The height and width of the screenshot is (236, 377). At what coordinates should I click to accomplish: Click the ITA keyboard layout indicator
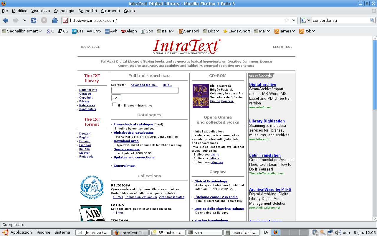pos(265,232)
